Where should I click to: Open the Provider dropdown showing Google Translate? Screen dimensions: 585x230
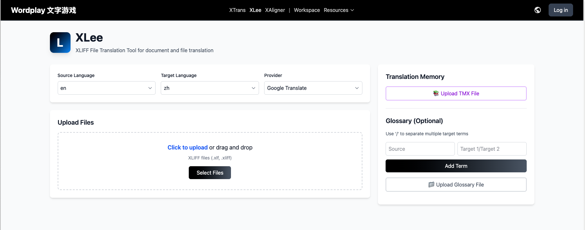coord(313,88)
